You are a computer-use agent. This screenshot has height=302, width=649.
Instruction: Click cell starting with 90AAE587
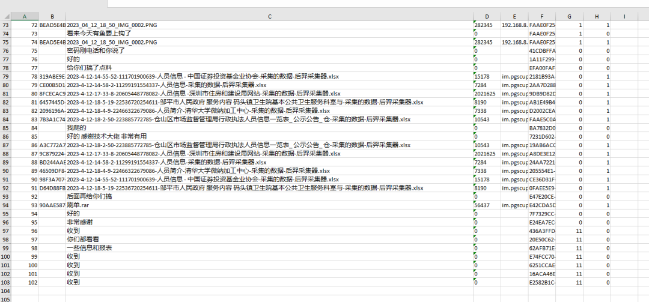[52, 205]
